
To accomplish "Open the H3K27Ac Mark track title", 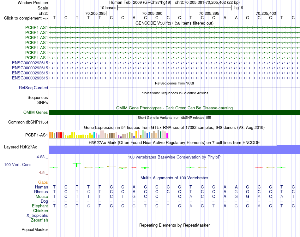I will 174,143.
